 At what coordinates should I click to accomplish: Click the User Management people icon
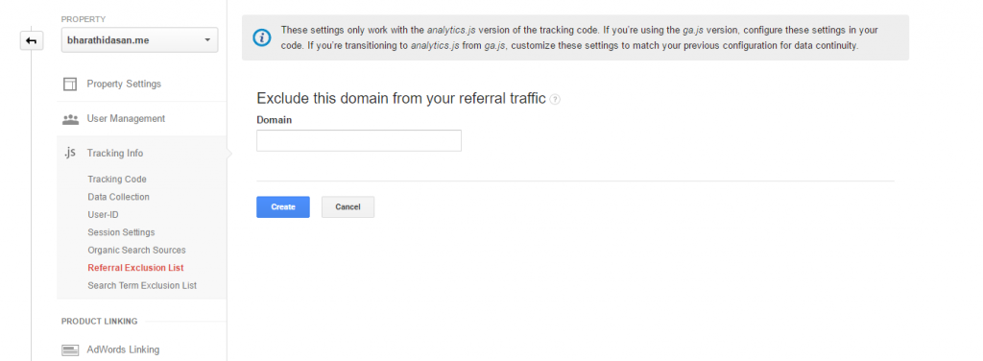70,119
